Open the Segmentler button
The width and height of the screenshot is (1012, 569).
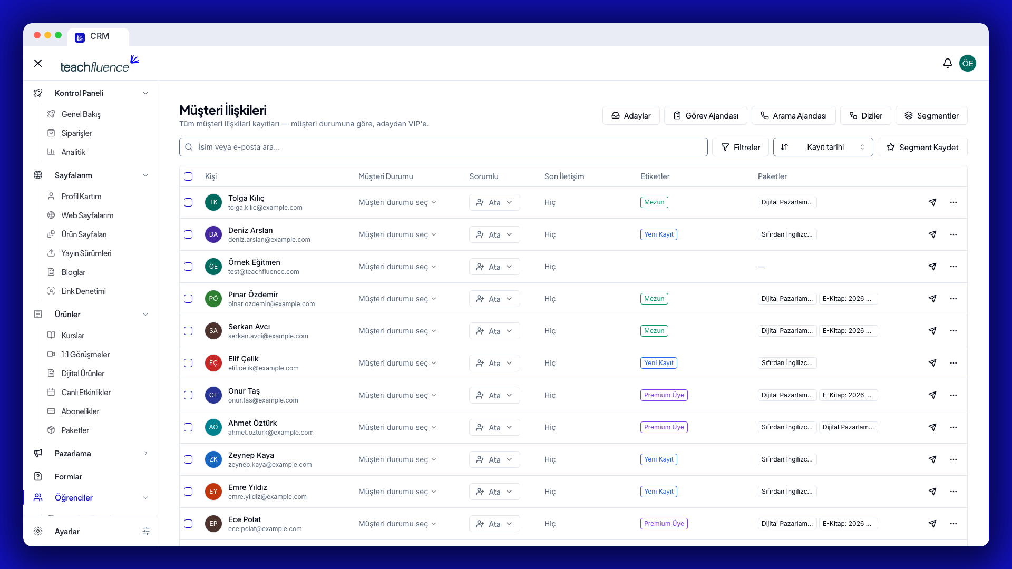point(931,115)
